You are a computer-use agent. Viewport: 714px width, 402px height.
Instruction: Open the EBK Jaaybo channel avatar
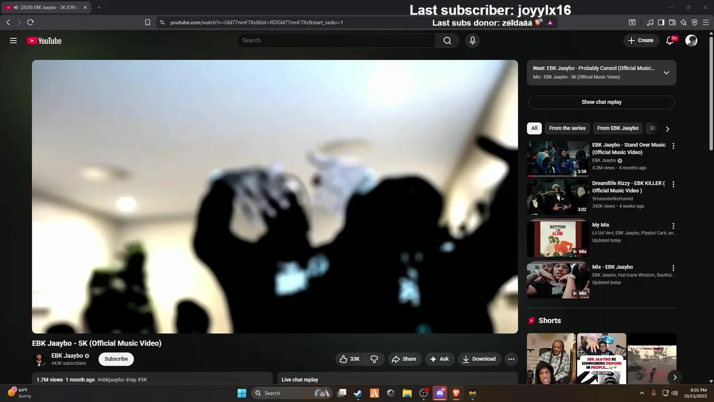[39, 359]
